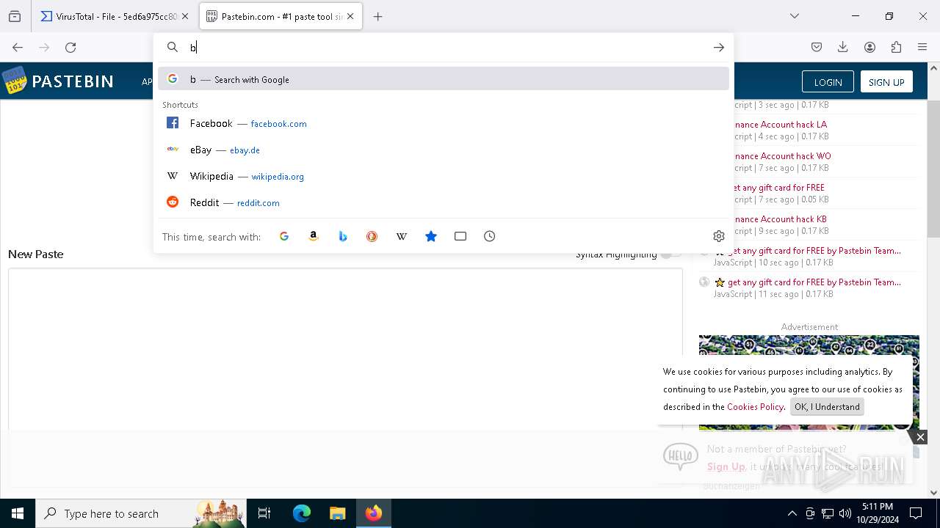This screenshot has width=940, height=528.
Task: Click the Pastebin logo icon
Action: 15,81
